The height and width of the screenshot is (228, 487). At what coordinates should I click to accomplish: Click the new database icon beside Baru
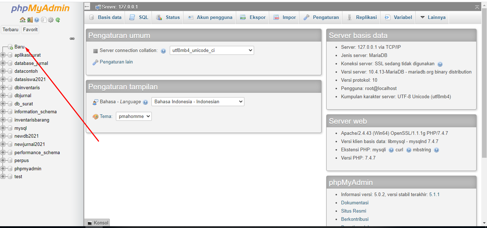(11, 47)
